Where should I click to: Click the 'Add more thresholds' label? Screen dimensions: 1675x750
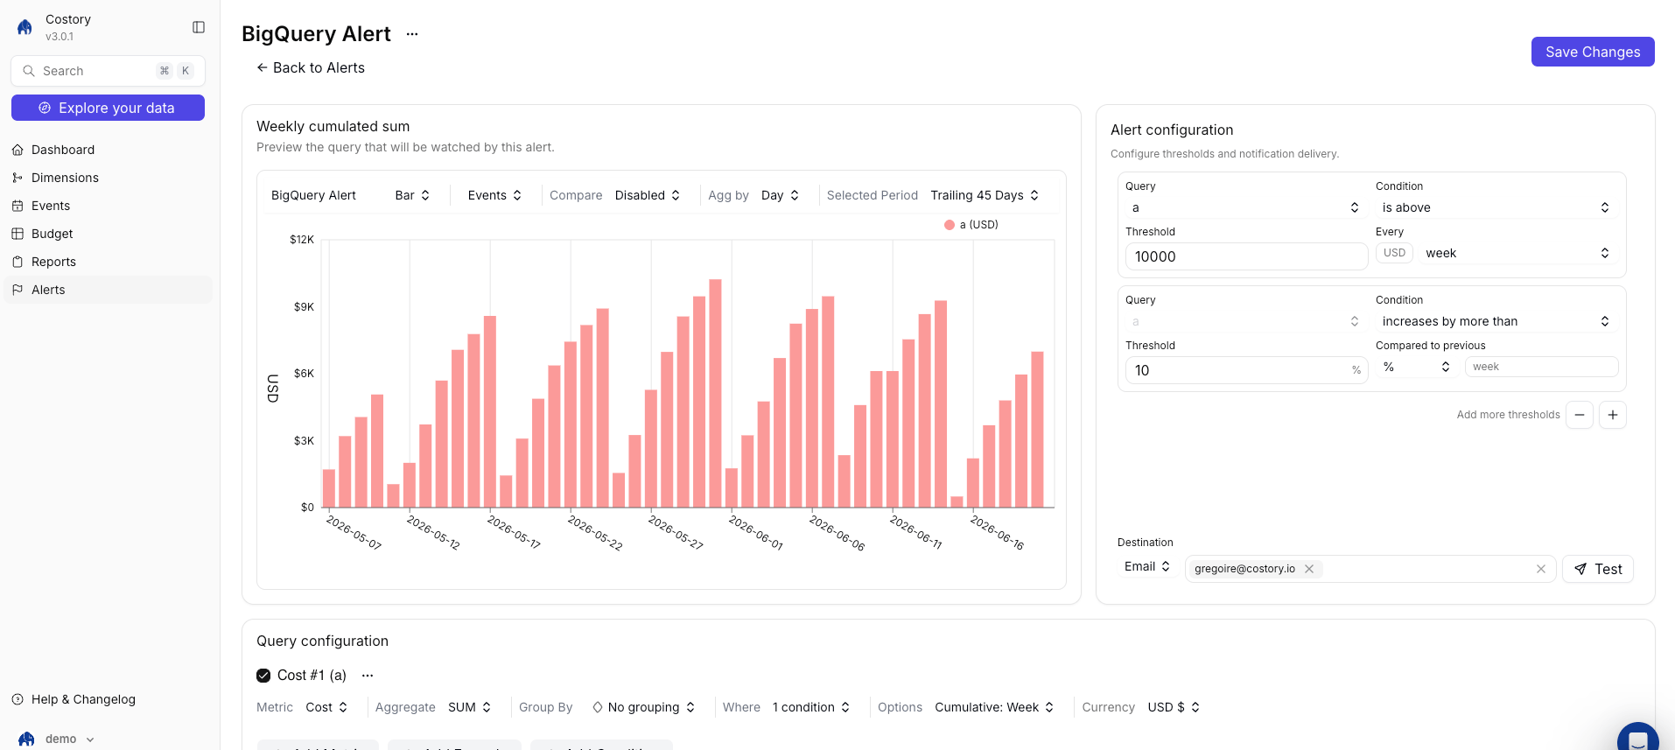1508,415
